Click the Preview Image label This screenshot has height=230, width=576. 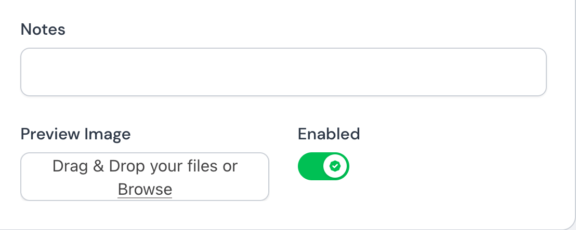[75, 134]
